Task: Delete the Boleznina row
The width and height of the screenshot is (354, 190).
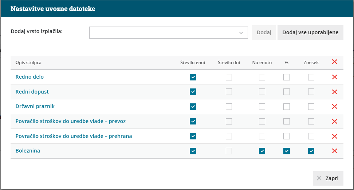Action: 335,151
